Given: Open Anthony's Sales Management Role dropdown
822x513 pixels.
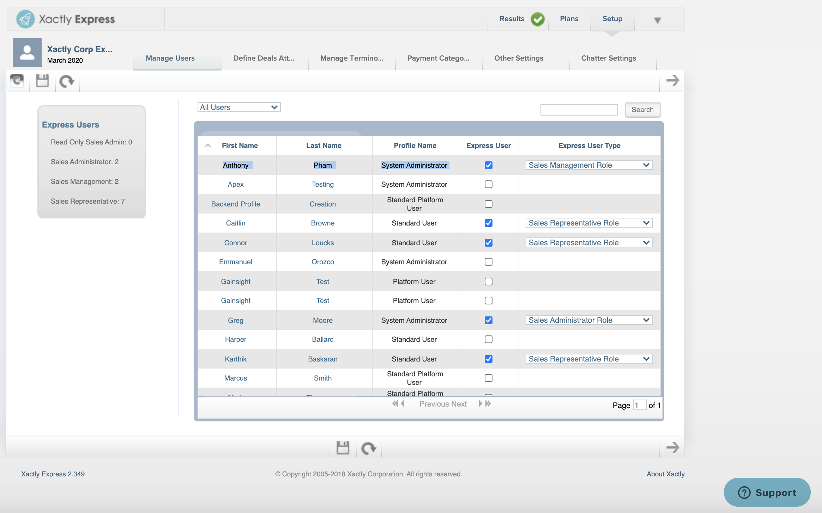Looking at the screenshot, I should [589, 165].
